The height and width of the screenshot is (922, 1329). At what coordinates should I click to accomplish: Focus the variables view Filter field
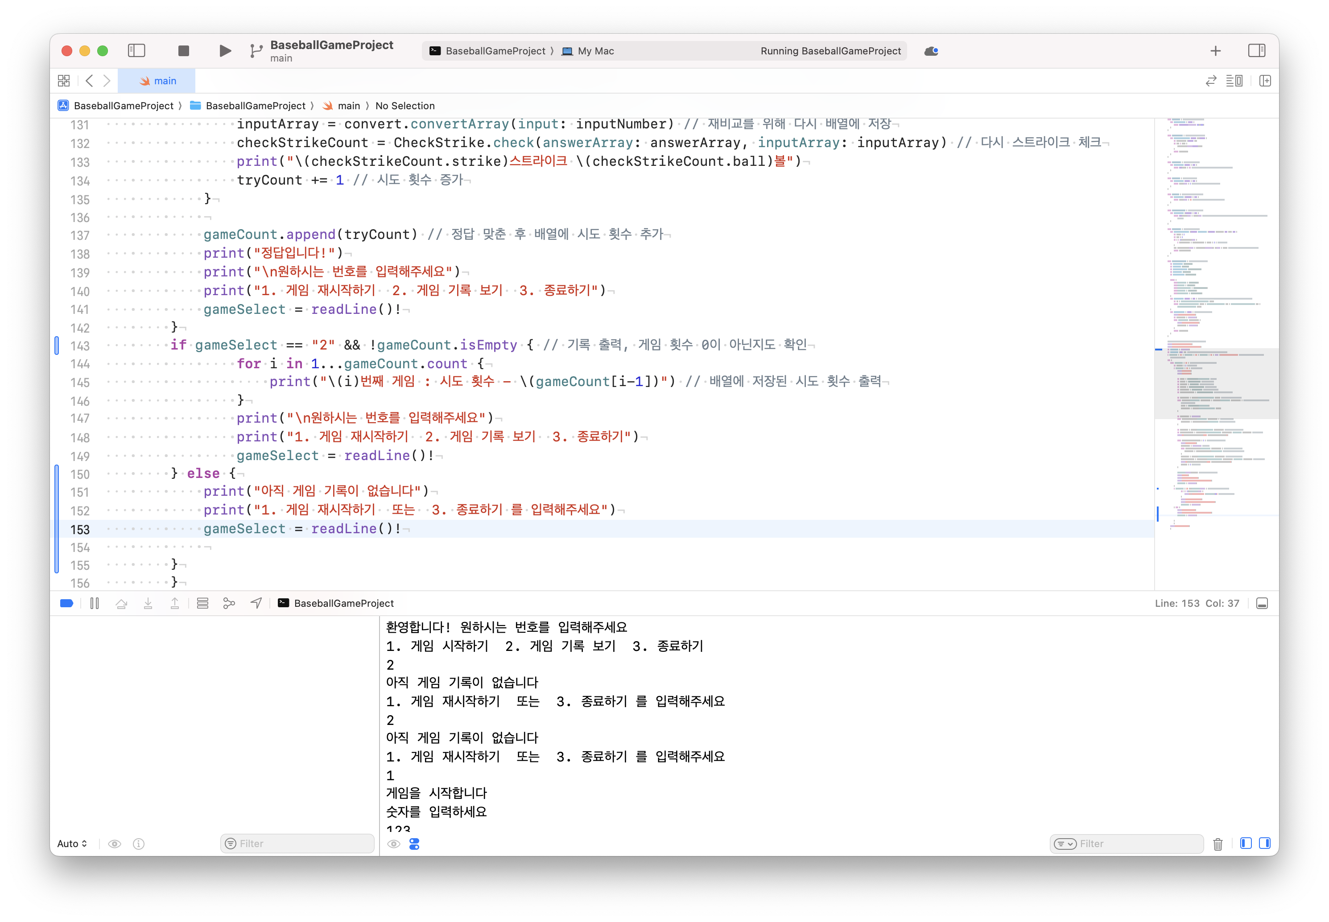pyautogui.click(x=297, y=844)
